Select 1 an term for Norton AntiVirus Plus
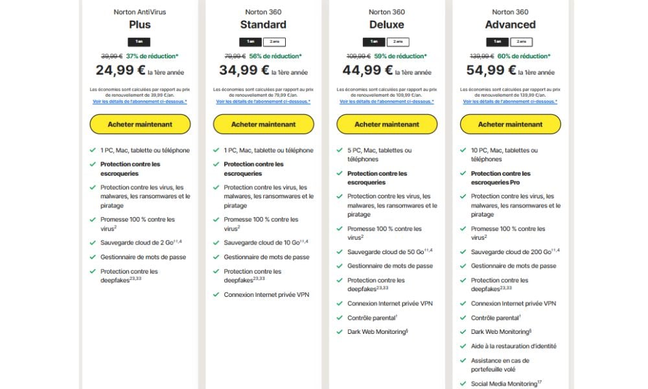 click(140, 42)
